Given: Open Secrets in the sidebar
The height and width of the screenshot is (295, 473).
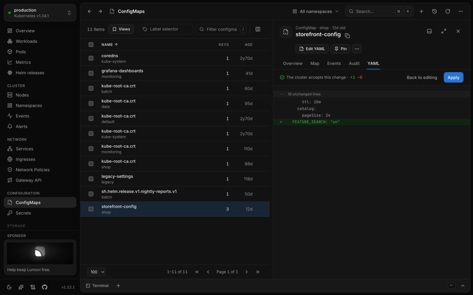Looking at the screenshot, I should click(x=40, y=213).
